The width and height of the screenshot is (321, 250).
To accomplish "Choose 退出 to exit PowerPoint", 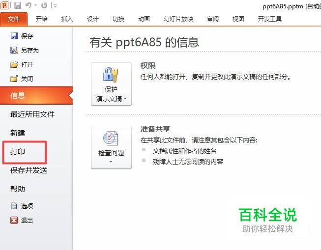I will click(x=27, y=221).
